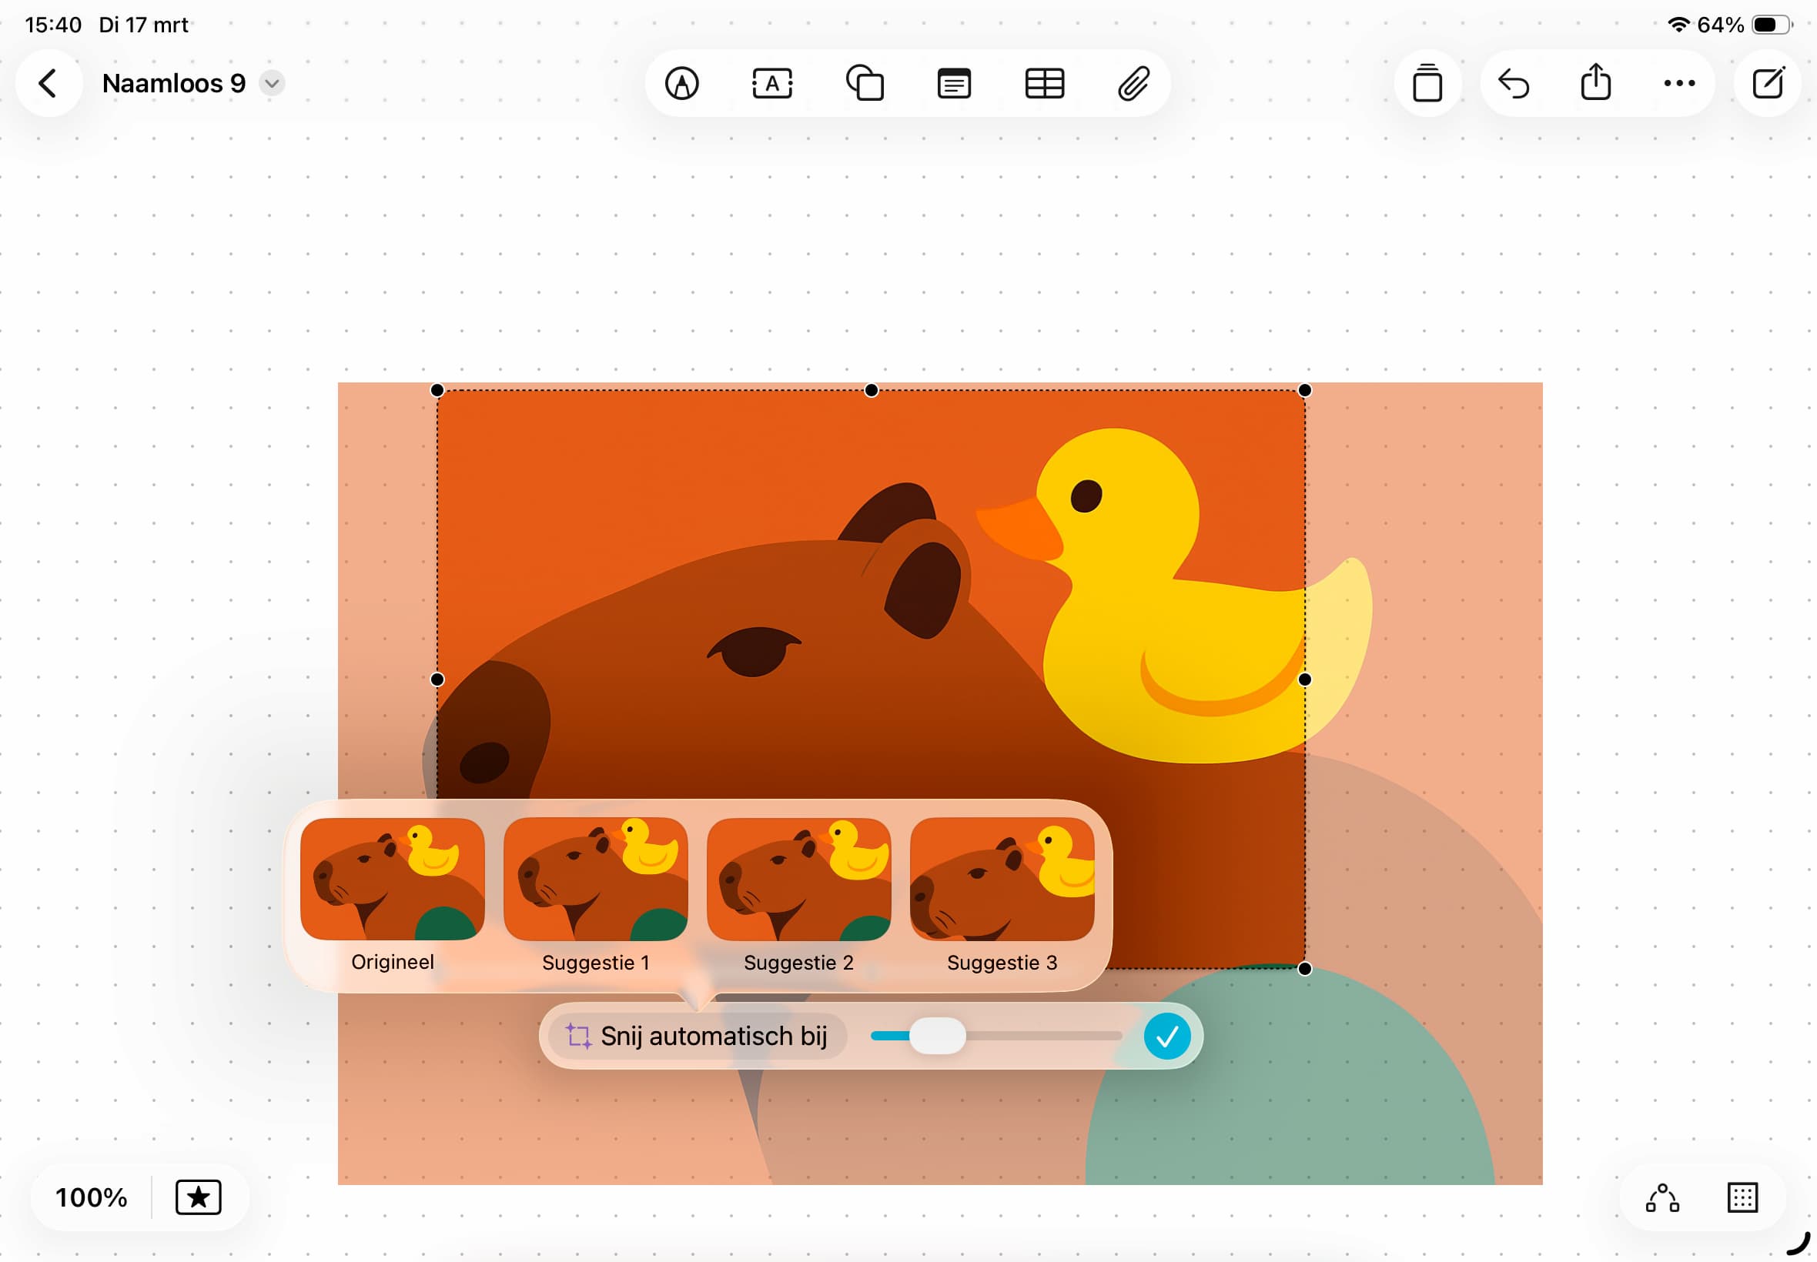
Task: Share the board via the share icon
Action: coord(1595,82)
